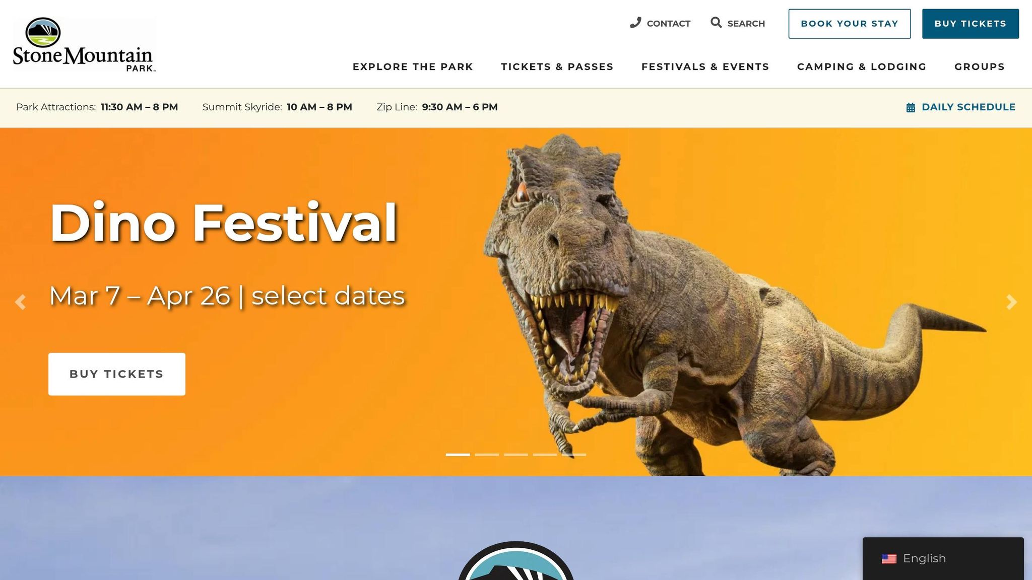Select the third carousel slide indicator

516,455
